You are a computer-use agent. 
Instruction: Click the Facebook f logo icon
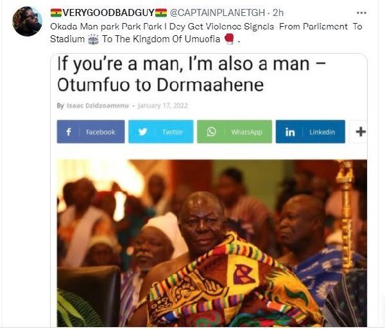(69, 132)
